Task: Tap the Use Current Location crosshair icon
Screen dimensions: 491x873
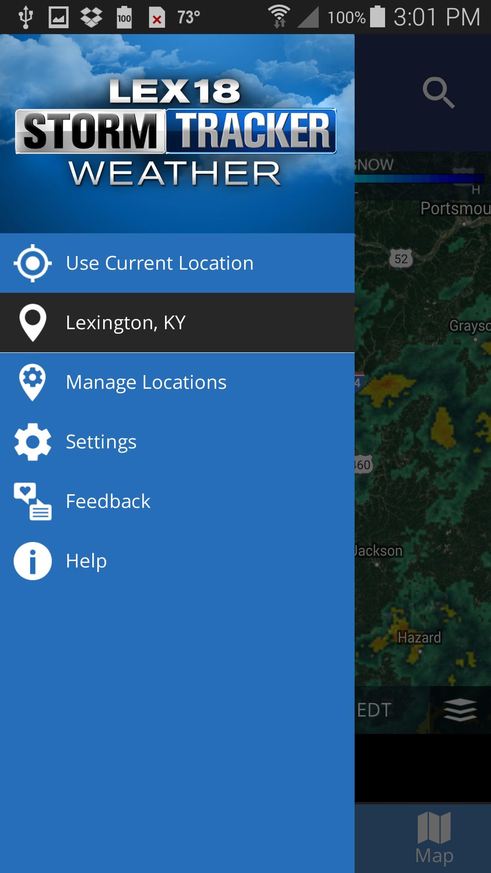Action: 33,263
